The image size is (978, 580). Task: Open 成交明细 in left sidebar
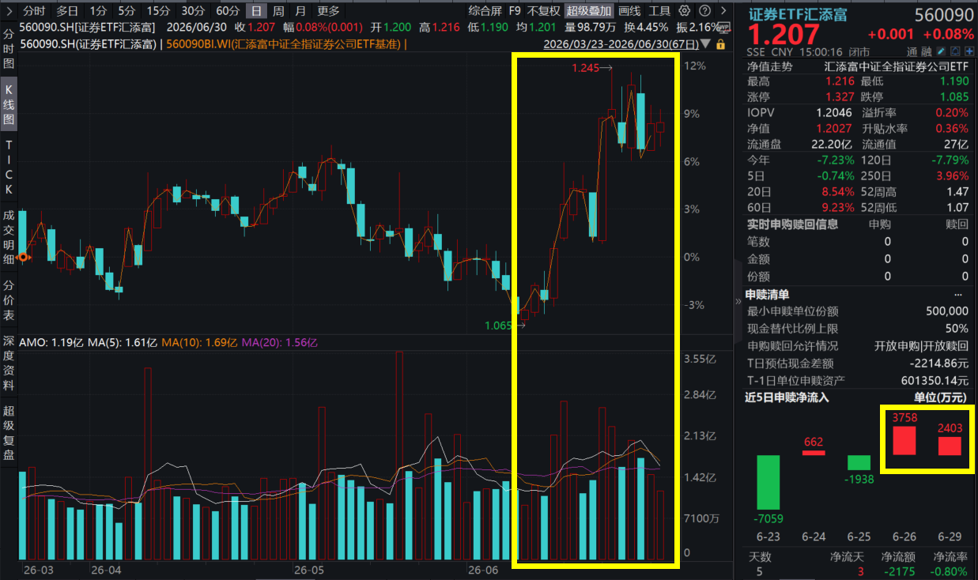click(9, 237)
